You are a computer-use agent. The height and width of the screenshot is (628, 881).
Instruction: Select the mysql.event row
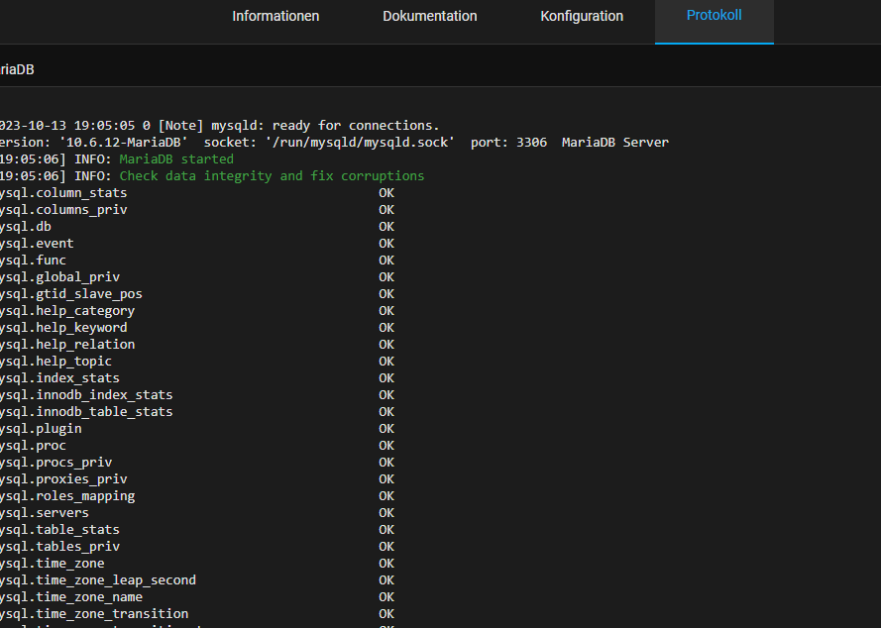197,244
